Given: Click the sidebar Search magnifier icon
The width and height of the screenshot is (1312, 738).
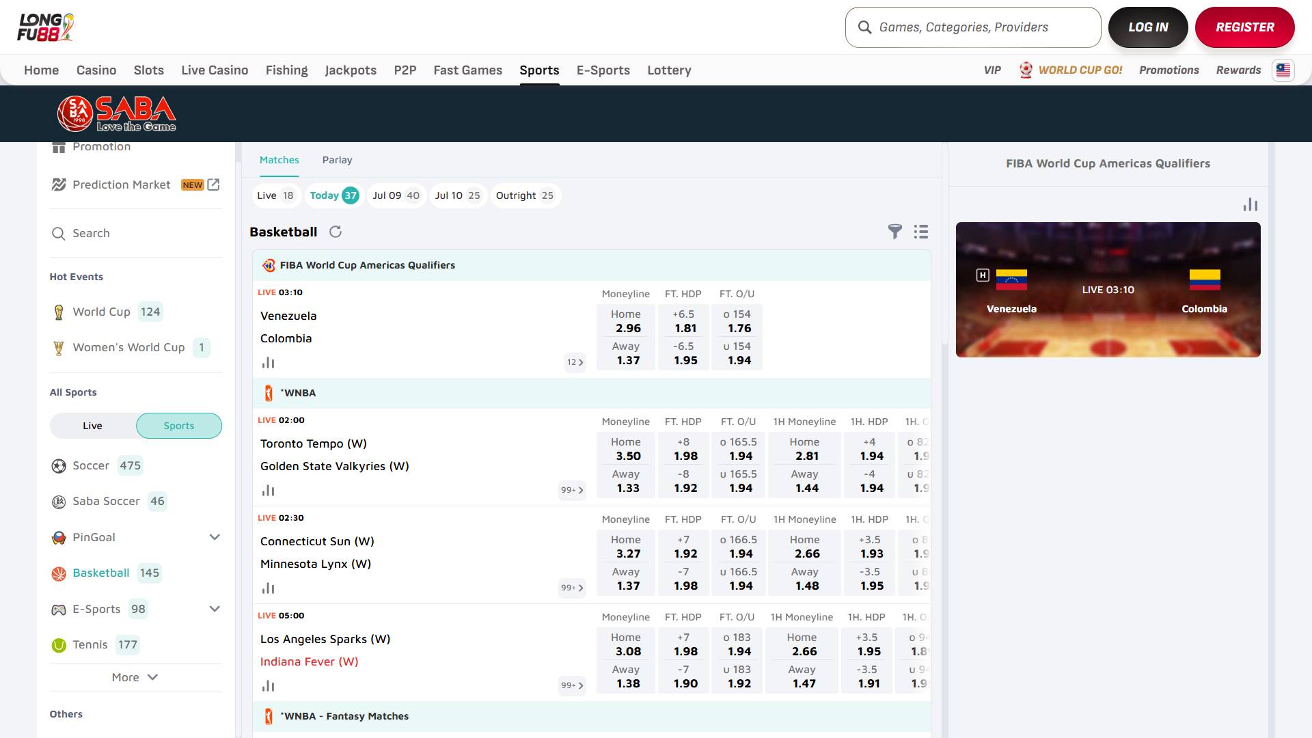Looking at the screenshot, I should (59, 234).
